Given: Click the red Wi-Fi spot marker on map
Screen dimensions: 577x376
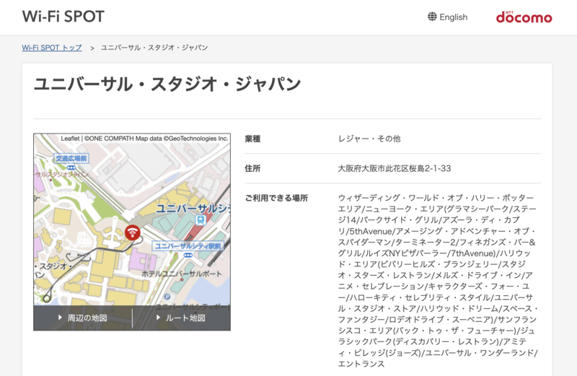Looking at the screenshot, I should click(x=133, y=232).
